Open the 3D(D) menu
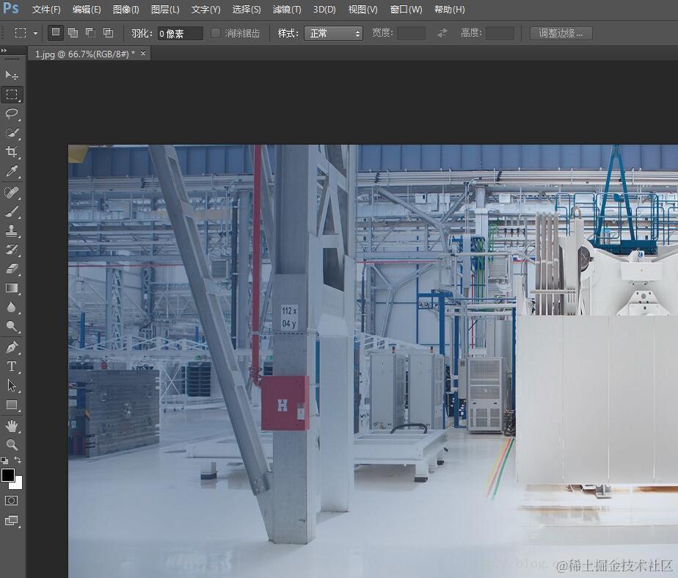Screen dimensions: 678x578 tap(324, 10)
